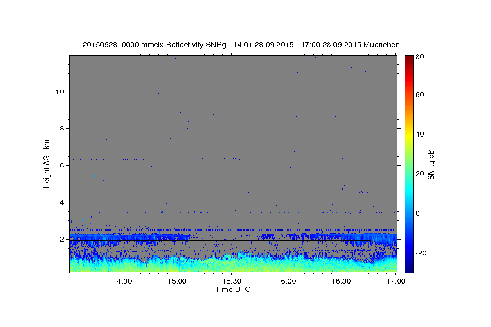
Task: Select the 14:30 time tick label
Action: tap(122, 281)
